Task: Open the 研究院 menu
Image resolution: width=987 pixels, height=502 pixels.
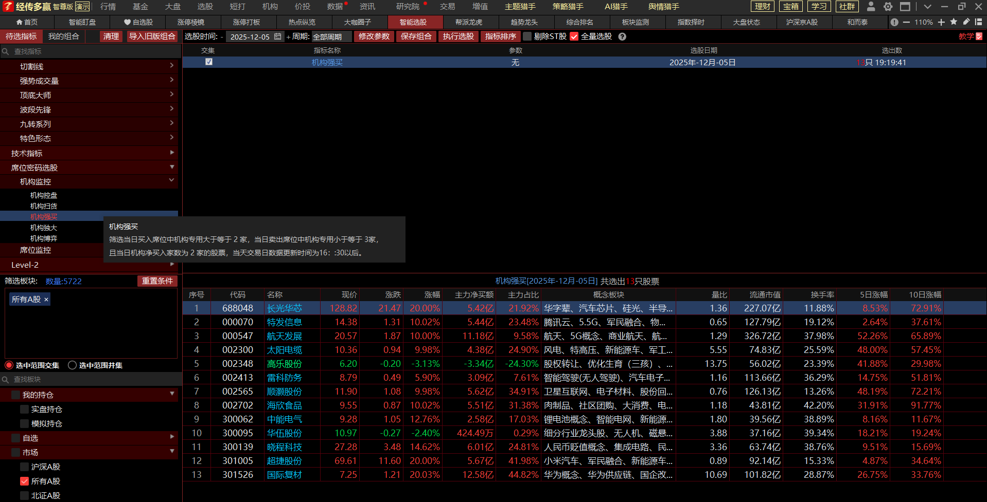Action: coord(408,7)
